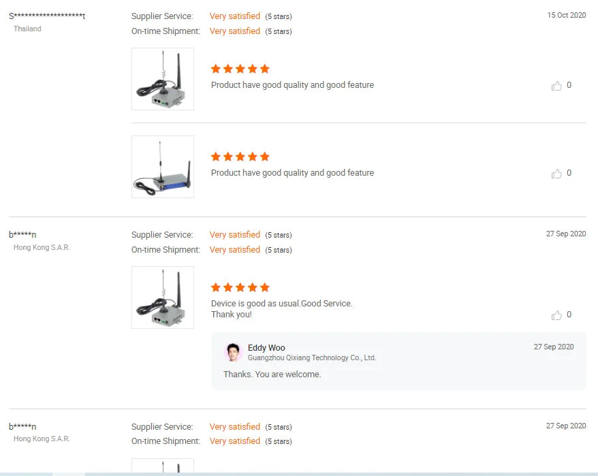Screen dimensions: 598x476
Task: Click the horizontal scrollbar at the bottom
Action: click(299, 475)
